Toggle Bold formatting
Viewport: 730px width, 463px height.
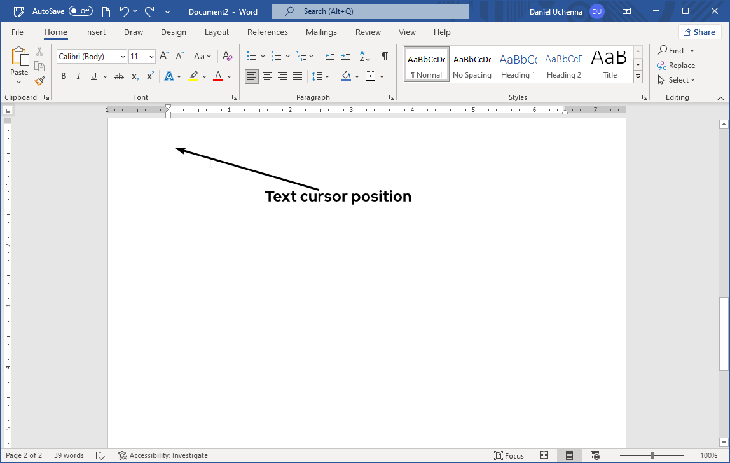[64, 76]
